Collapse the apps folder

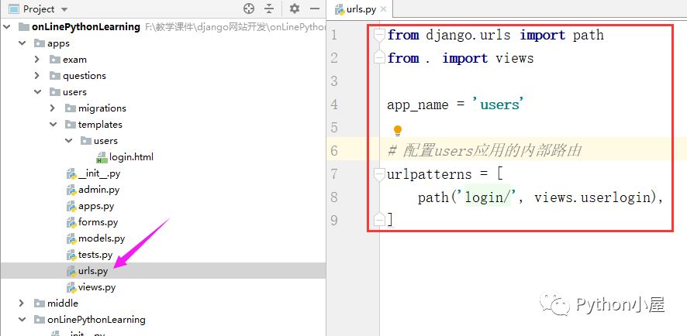tap(22, 43)
